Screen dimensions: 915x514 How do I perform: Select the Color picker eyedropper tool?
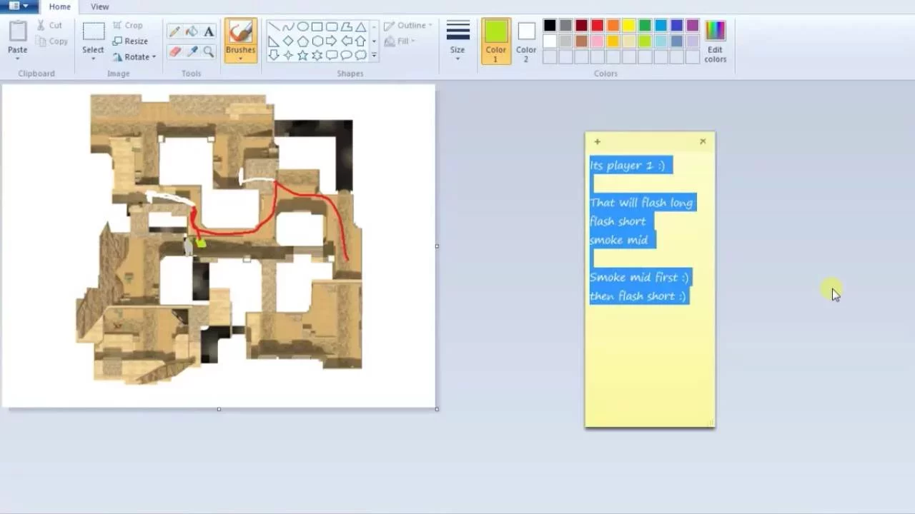coord(192,51)
